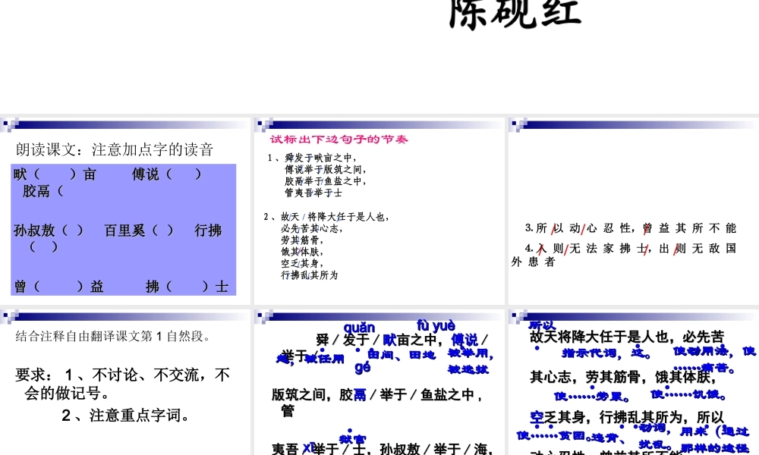Click the entry 胶鬲（

click(x=43, y=191)
